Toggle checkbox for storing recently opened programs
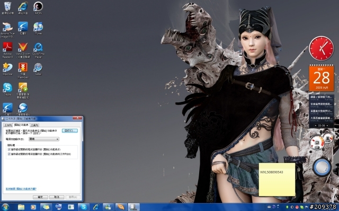339x211 pixels. pos(9,149)
